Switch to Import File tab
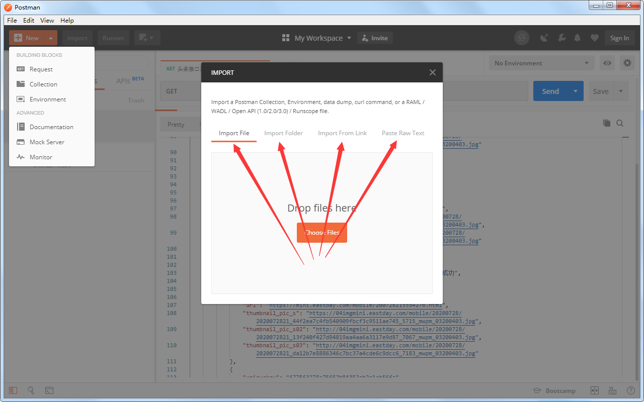Screen dimensions: 644x402 point(234,133)
